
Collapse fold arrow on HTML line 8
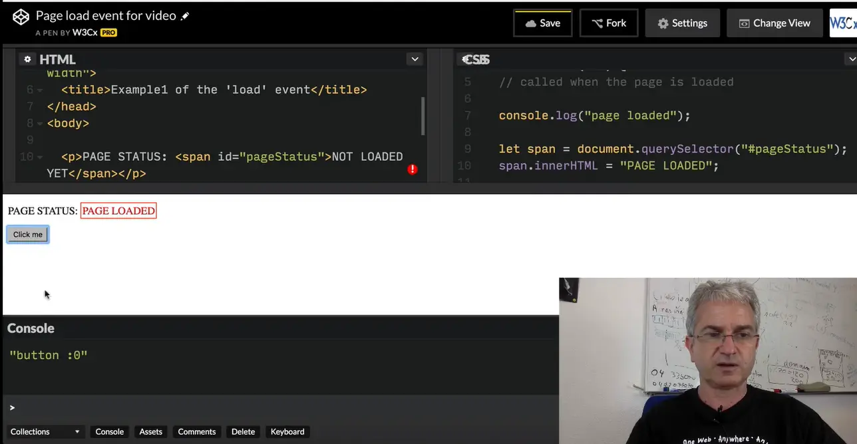40,124
